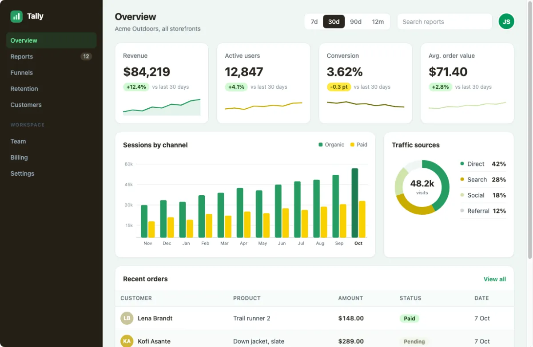Click the amount $148.00

(x=351, y=318)
